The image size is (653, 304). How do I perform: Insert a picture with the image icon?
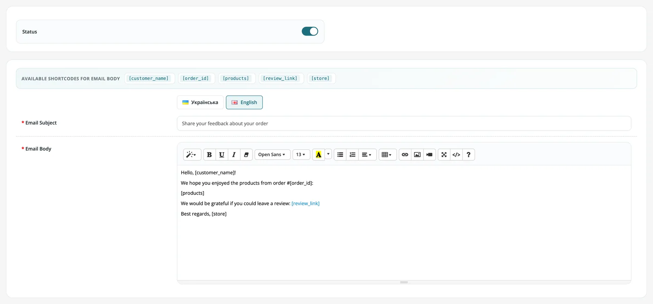coord(417,155)
